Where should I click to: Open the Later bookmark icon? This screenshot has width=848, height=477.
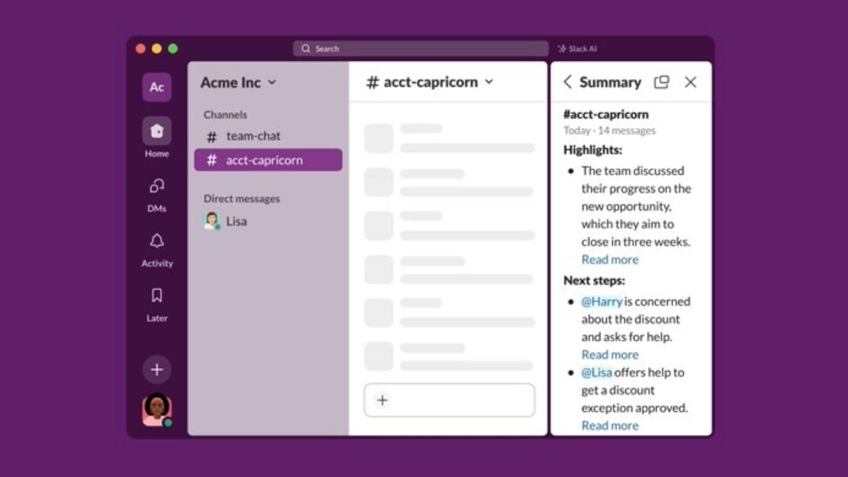(x=156, y=296)
